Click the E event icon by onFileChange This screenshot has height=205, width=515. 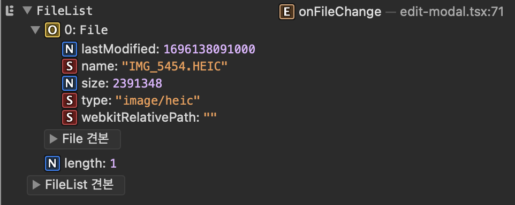coord(287,12)
